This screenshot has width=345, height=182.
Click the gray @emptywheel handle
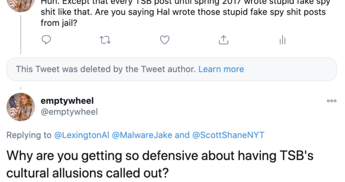[x=69, y=112]
